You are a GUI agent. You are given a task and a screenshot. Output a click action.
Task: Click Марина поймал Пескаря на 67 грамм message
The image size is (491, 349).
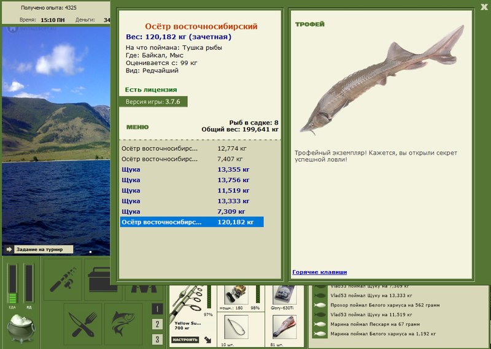[x=375, y=324]
